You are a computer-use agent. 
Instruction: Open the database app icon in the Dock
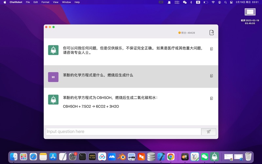click(151, 157)
